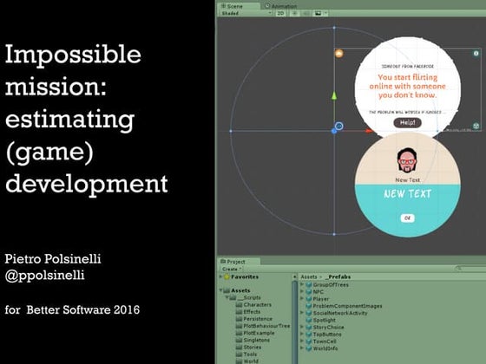Select the ProblemComponentImages prefab icon
486x364 pixels.
pyautogui.click(x=309, y=306)
